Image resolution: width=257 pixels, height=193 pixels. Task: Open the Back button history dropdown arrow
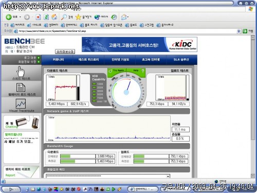[x=20, y=17]
